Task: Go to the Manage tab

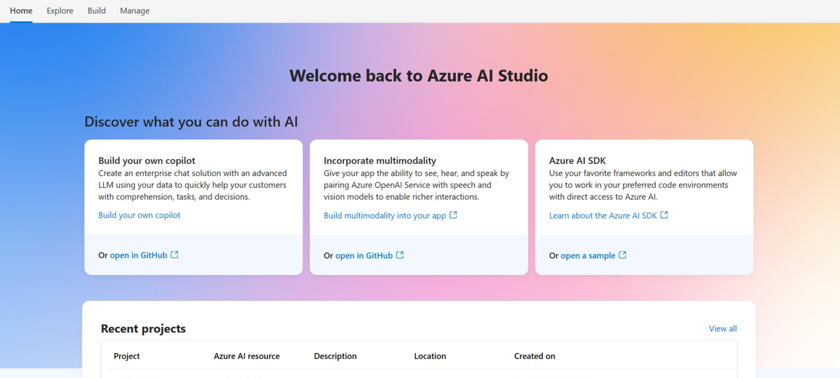Action: pyautogui.click(x=134, y=10)
